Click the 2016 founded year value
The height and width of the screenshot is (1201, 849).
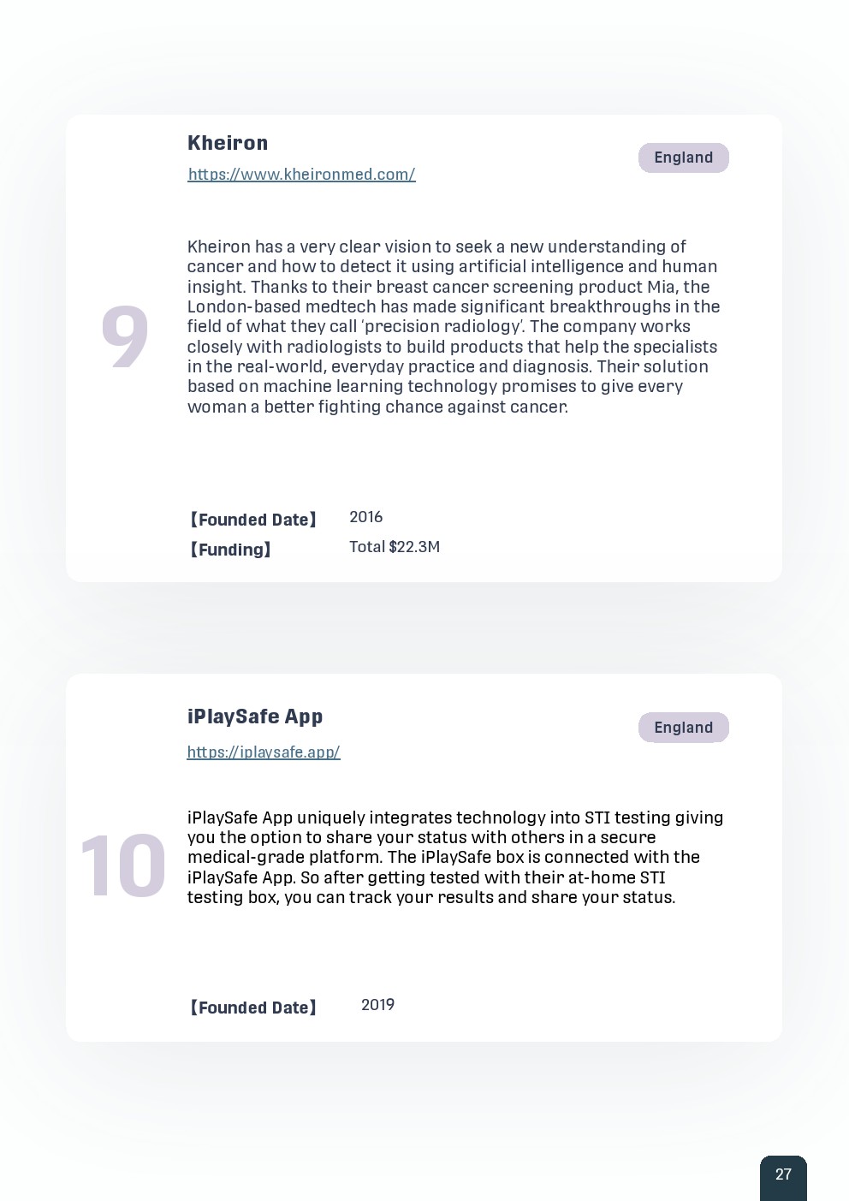point(365,517)
